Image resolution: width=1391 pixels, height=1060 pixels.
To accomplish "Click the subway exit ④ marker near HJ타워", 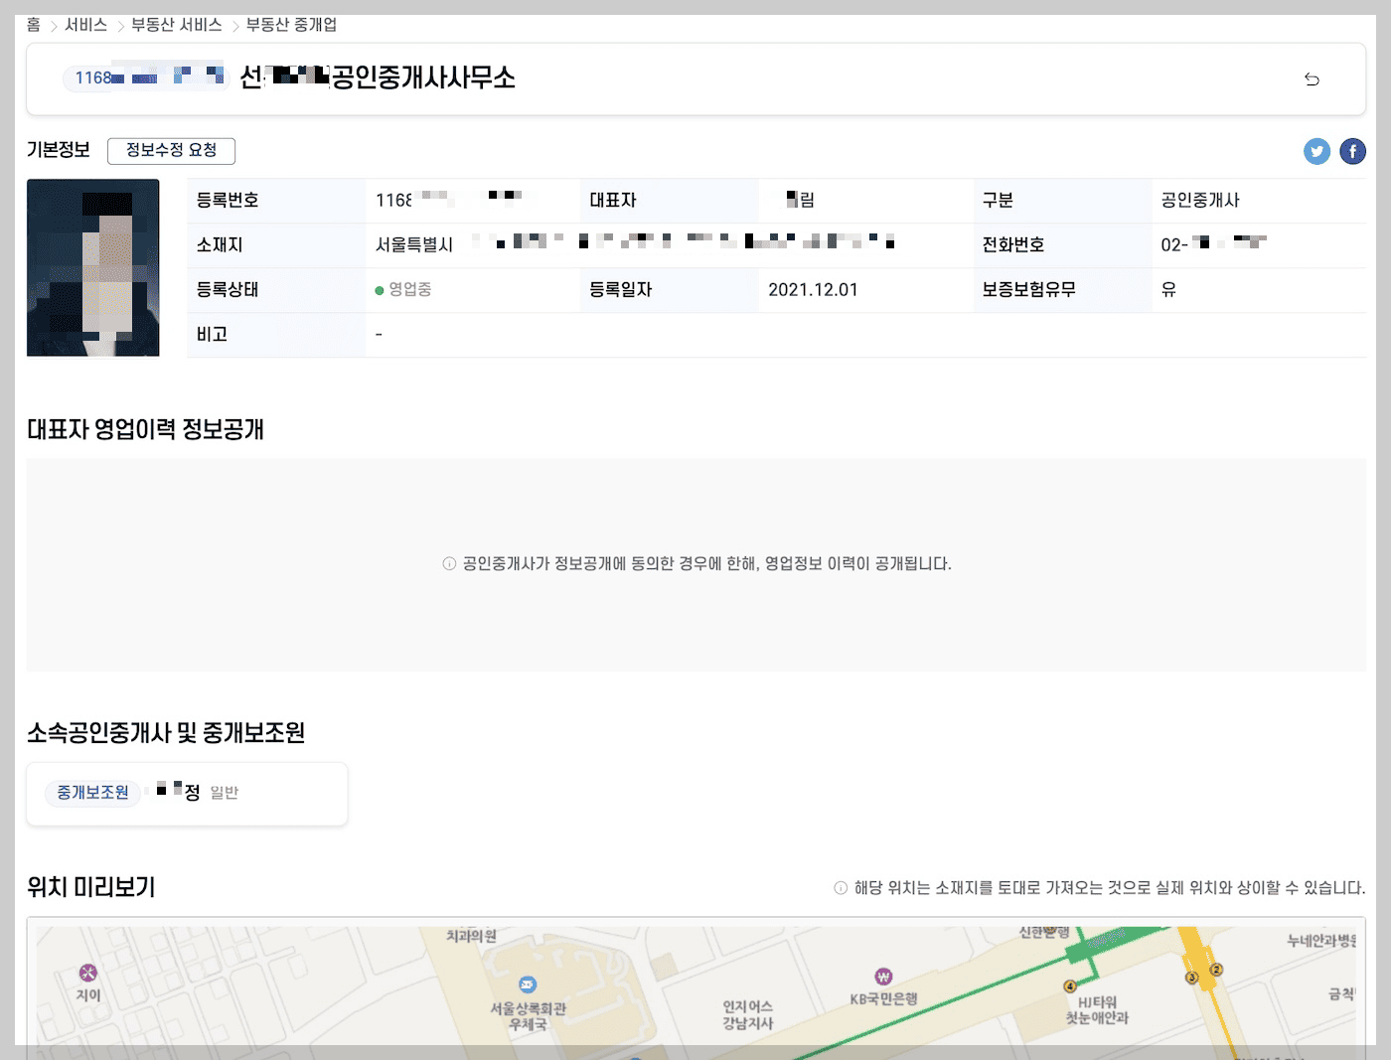I will coord(1068,987).
